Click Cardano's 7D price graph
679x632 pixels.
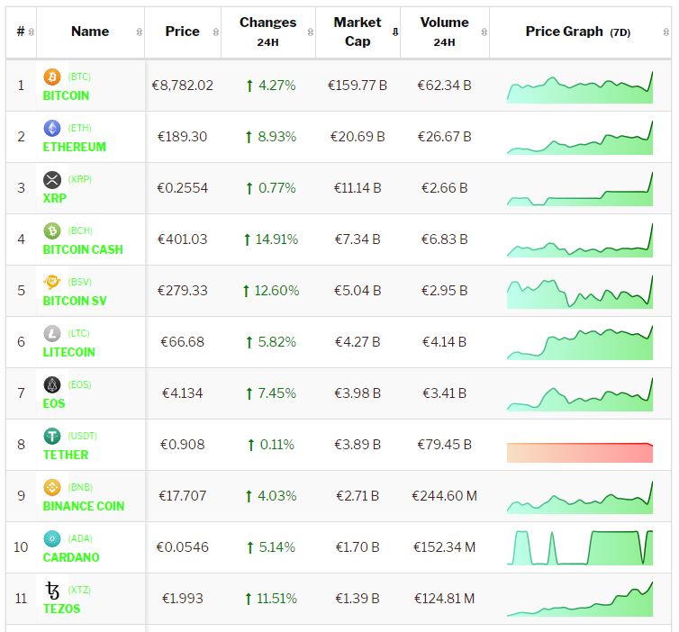pyautogui.click(x=579, y=547)
